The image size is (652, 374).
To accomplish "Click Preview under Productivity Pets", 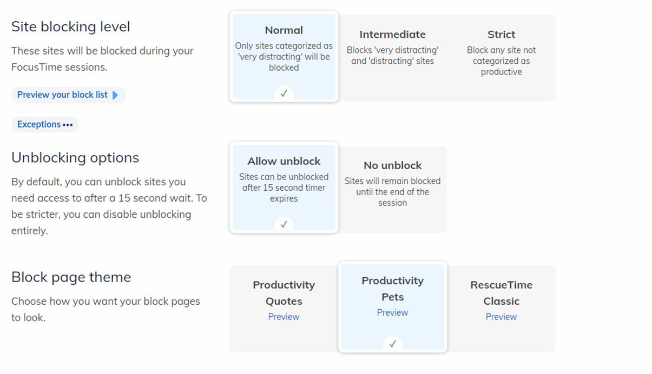I will tap(392, 312).
